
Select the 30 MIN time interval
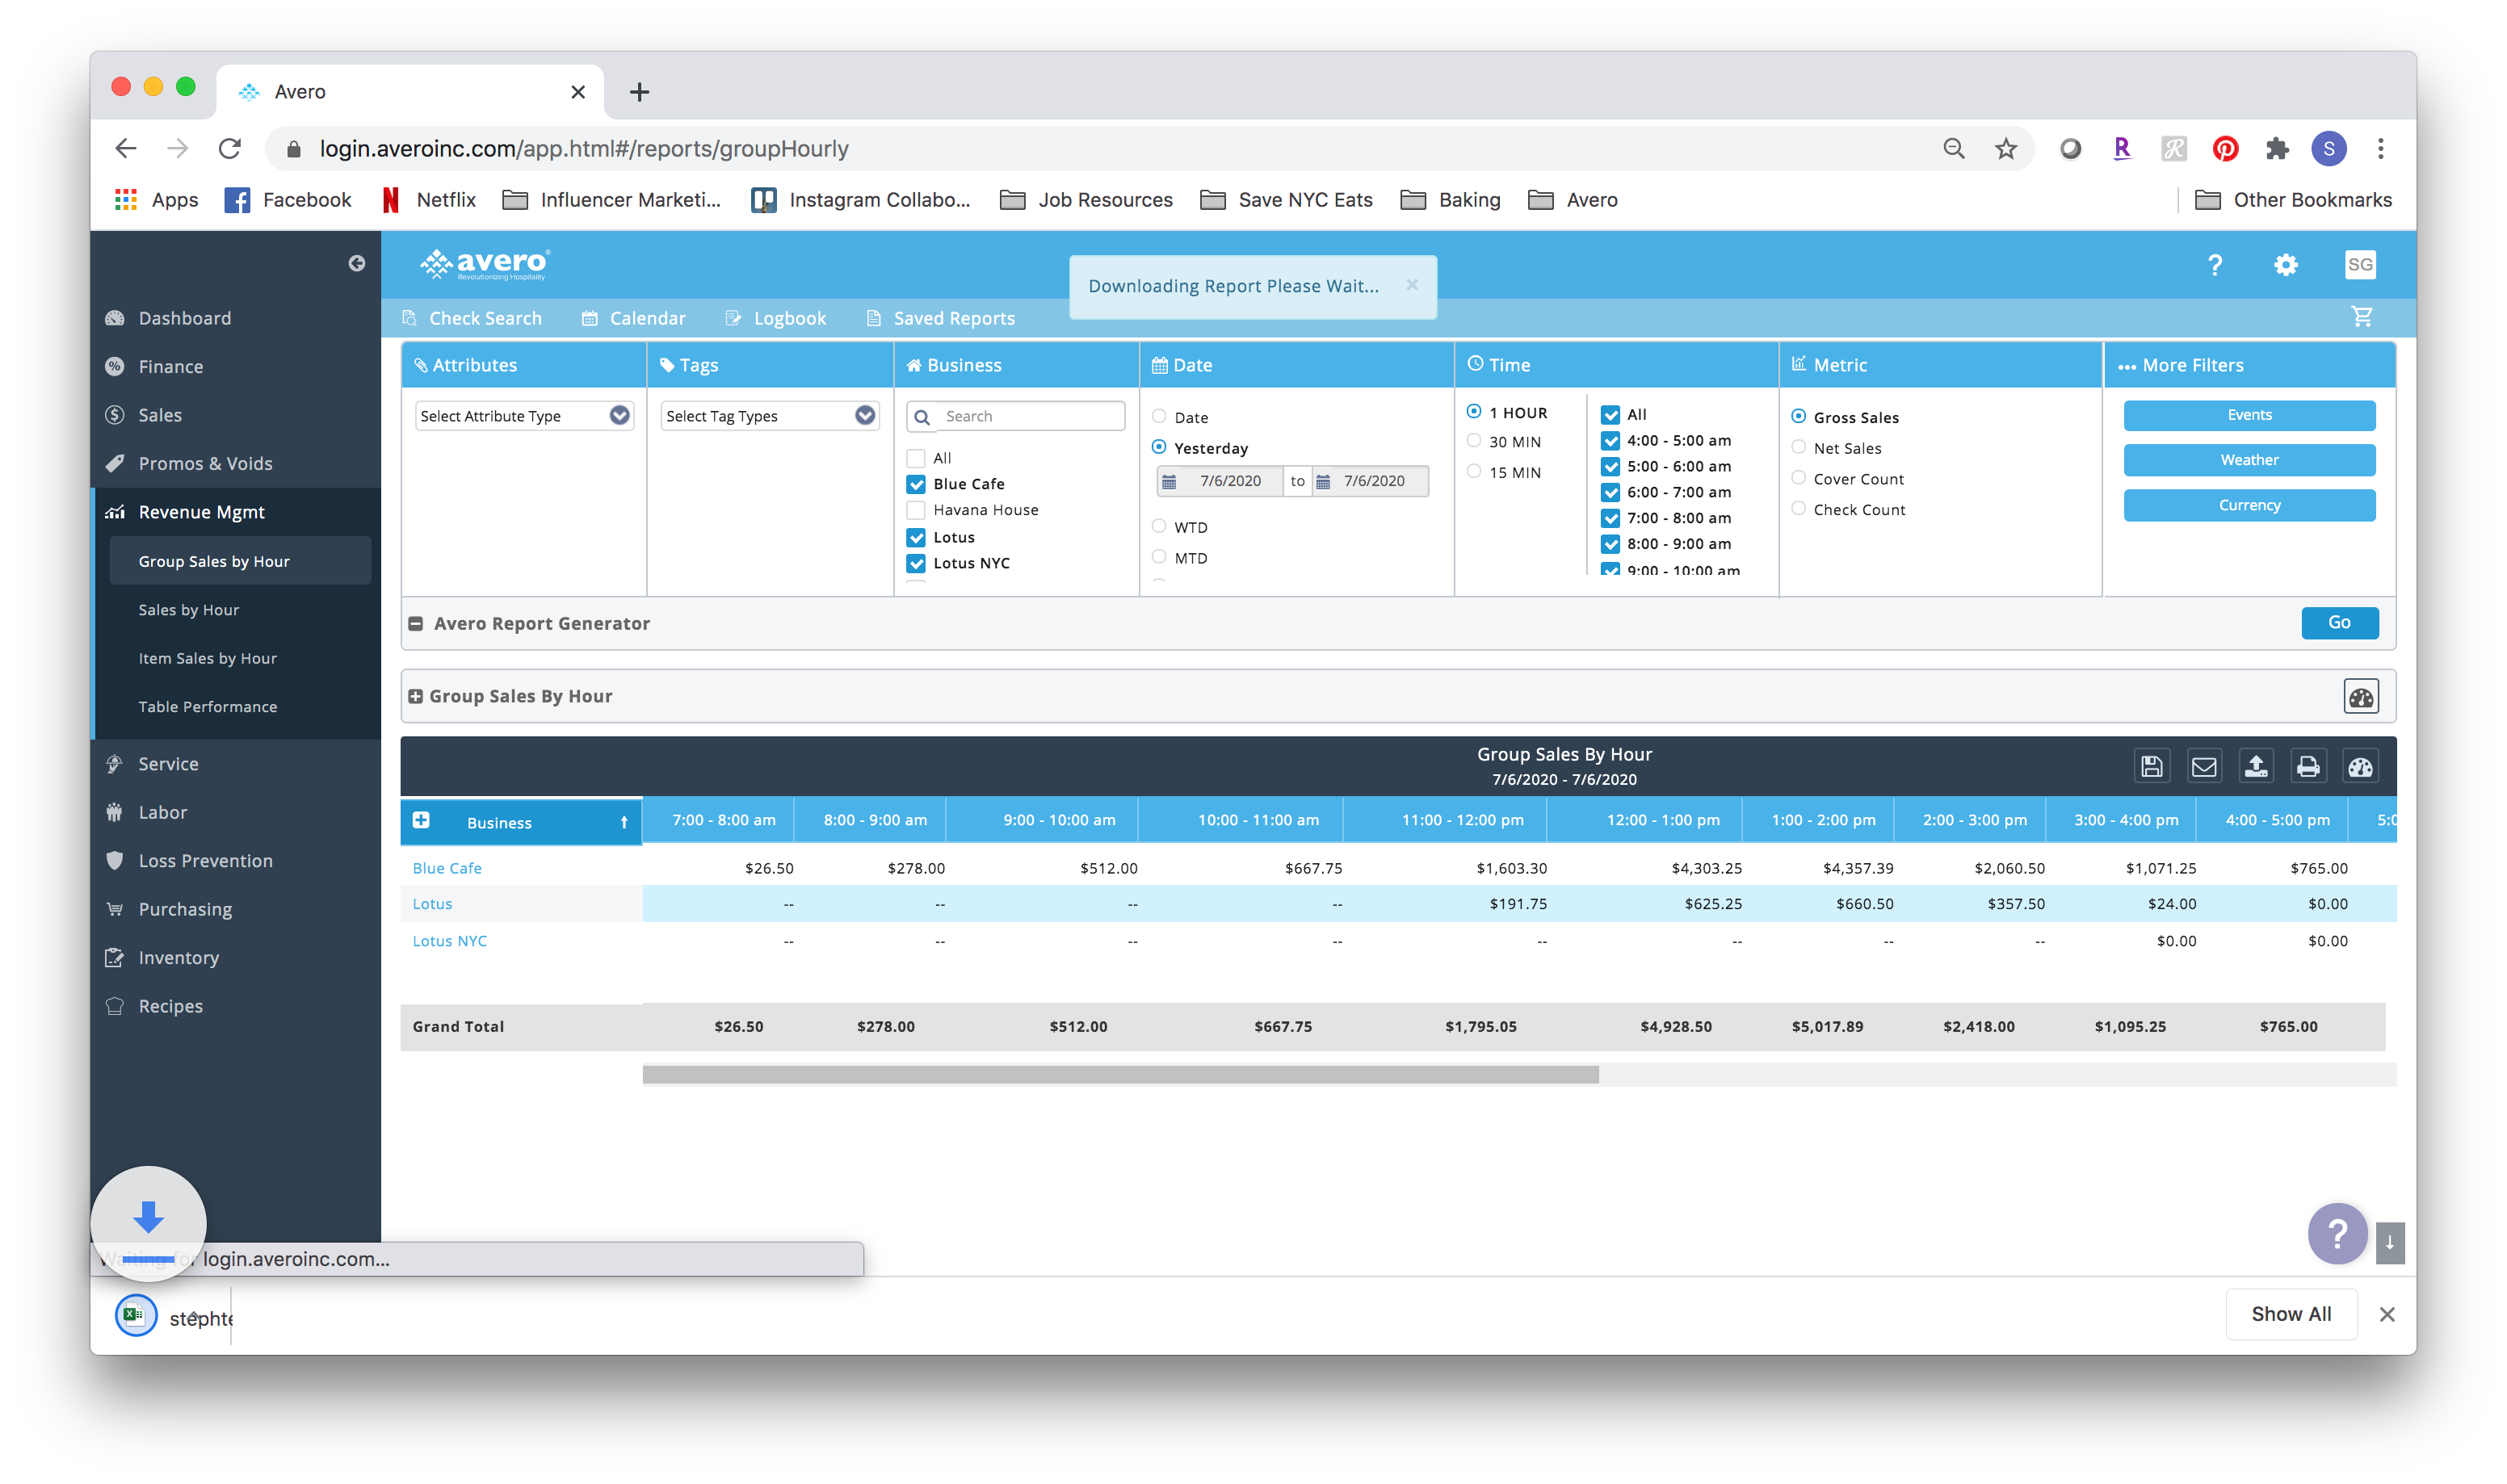1474,442
